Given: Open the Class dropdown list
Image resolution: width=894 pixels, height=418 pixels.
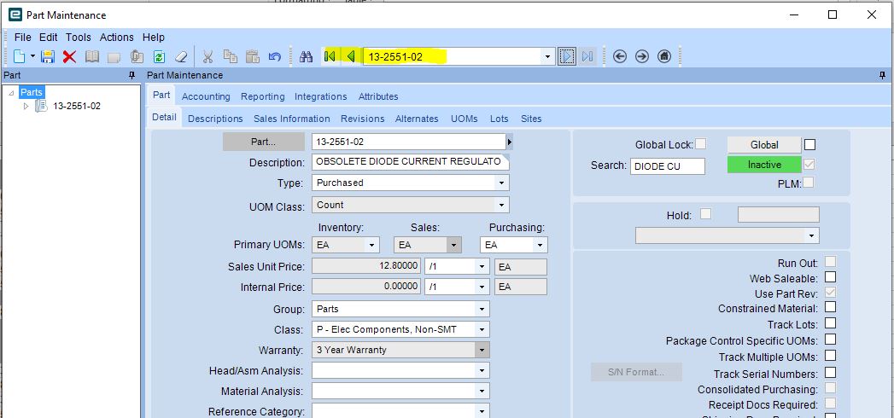Looking at the screenshot, I should pyautogui.click(x=400, y=330).
